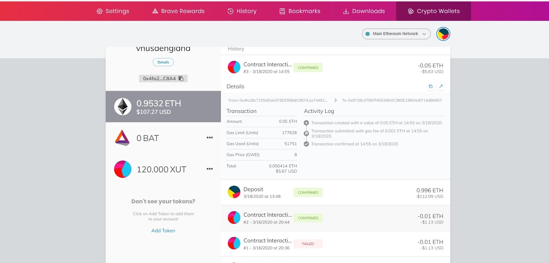Go to Bookmarks tab
This screenshot has height=263, width=549.
pyautogui.click(x=300, y=11)
